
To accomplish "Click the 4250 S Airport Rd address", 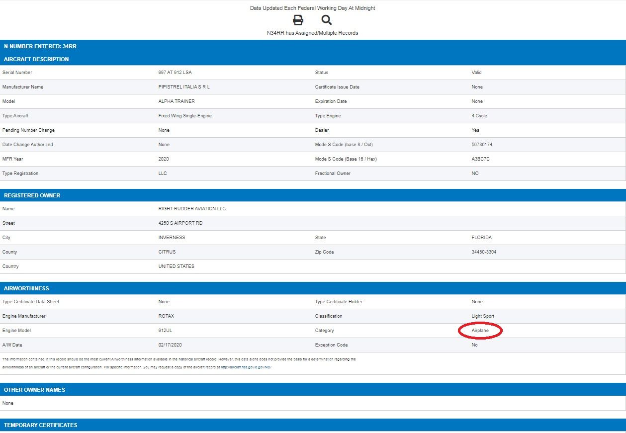I will pos(180,223).
